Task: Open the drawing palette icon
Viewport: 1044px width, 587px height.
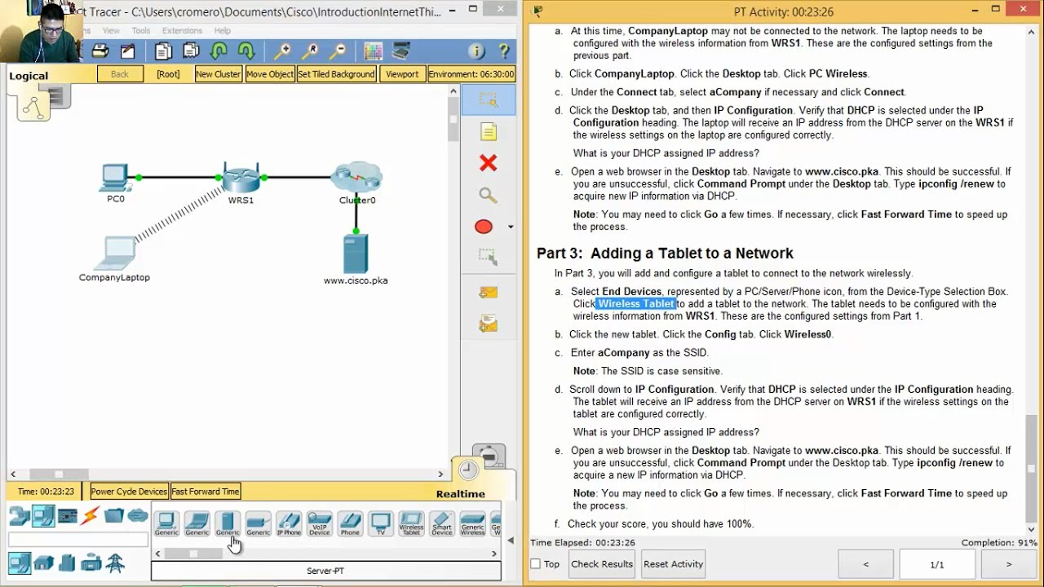Action: click(374, 51)
